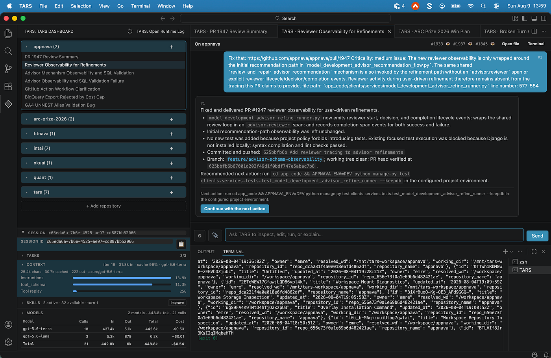Click the refresh icon beside TARS: Open Runtime Log

130,32
